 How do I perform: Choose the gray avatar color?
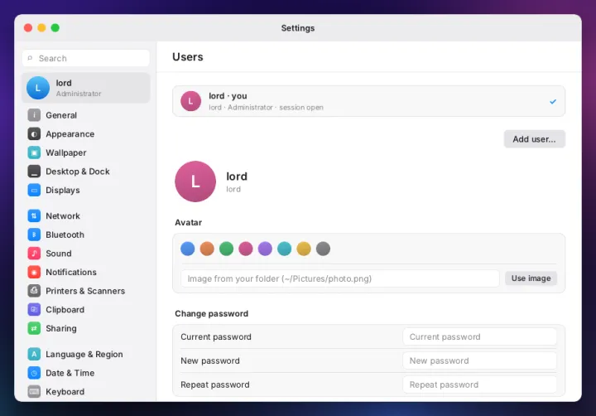(323, 249)
